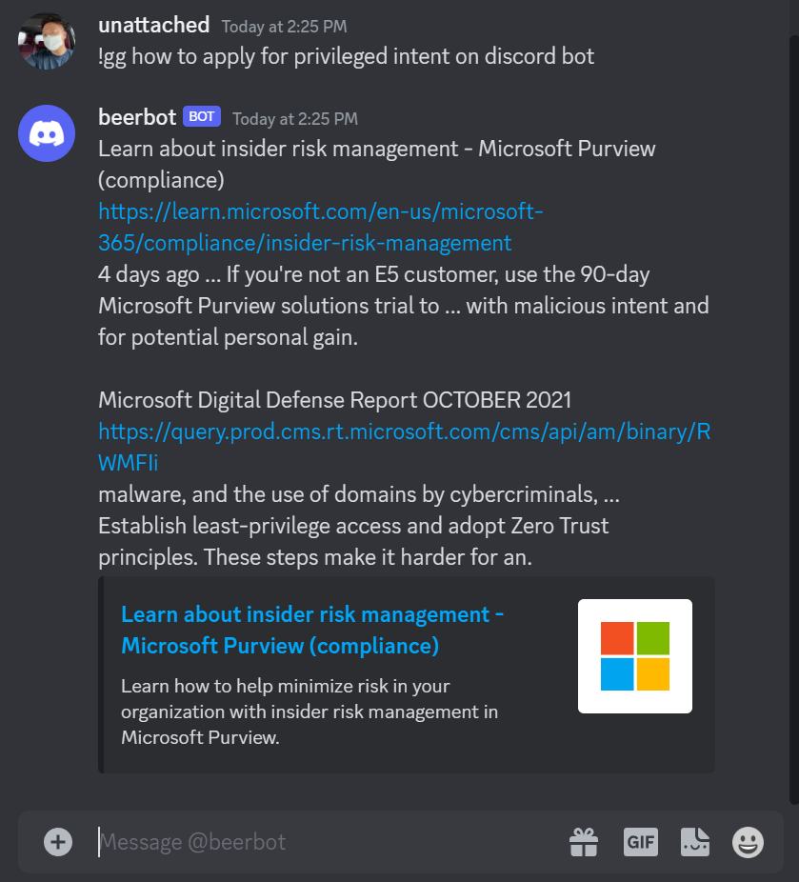Screen dimensions: 799x882
Task: Click embed title Learn about insider risk management
Action: click(x=312, y=630)
